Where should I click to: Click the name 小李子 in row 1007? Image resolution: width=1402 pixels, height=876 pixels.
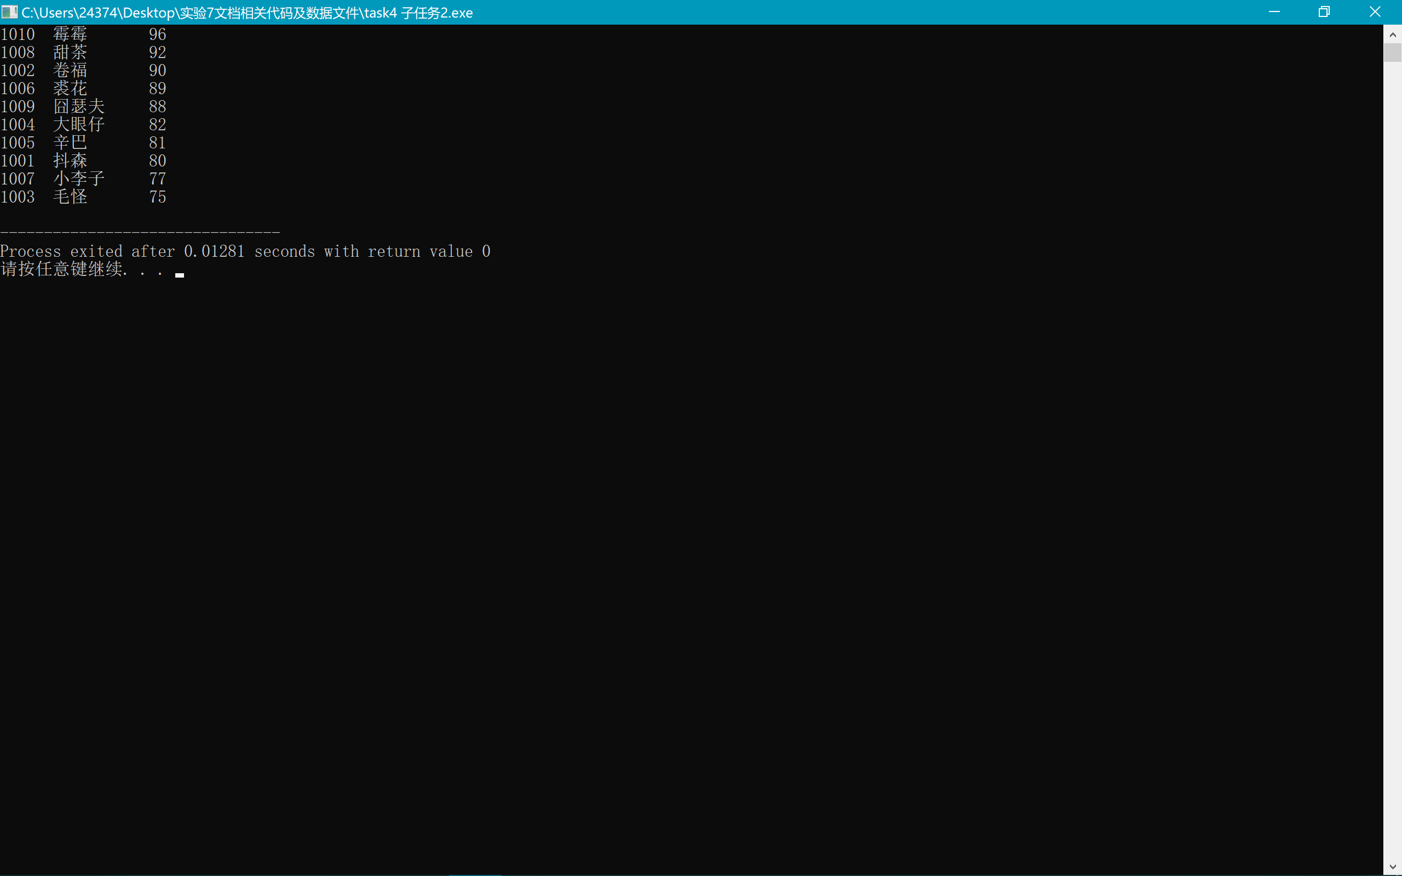click(79, 178)
